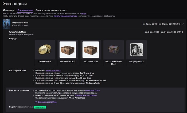Click the 20,000x Coins reward icon
The width and height of the screenshot is (187, 113).
point(45,50)
